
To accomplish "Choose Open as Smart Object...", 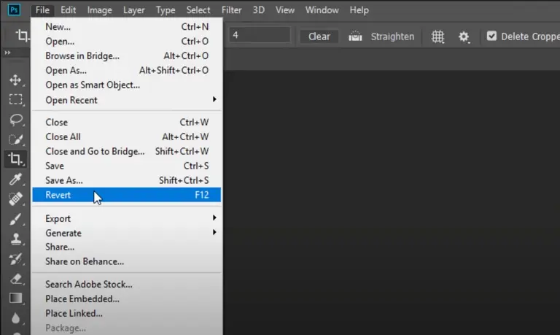I will [x=126, y=85].
